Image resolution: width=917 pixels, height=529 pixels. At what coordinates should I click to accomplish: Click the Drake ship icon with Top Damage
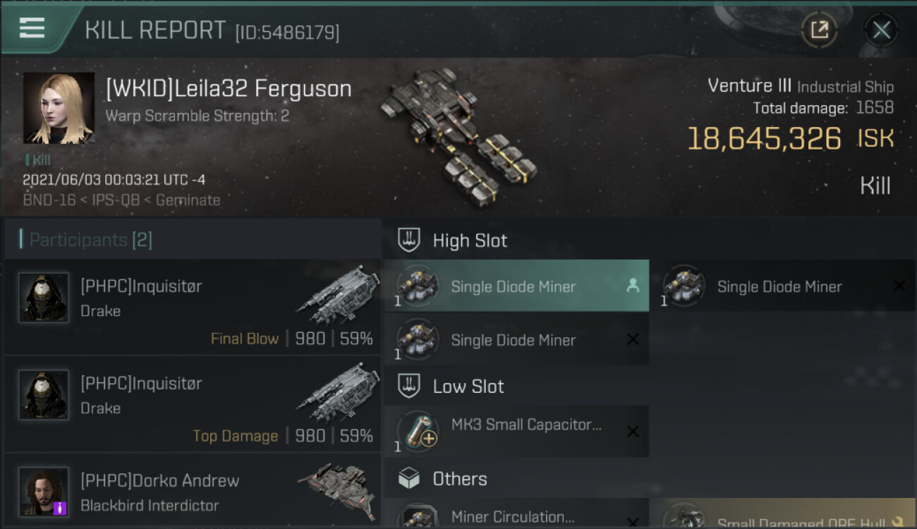[x=339, y=391]
